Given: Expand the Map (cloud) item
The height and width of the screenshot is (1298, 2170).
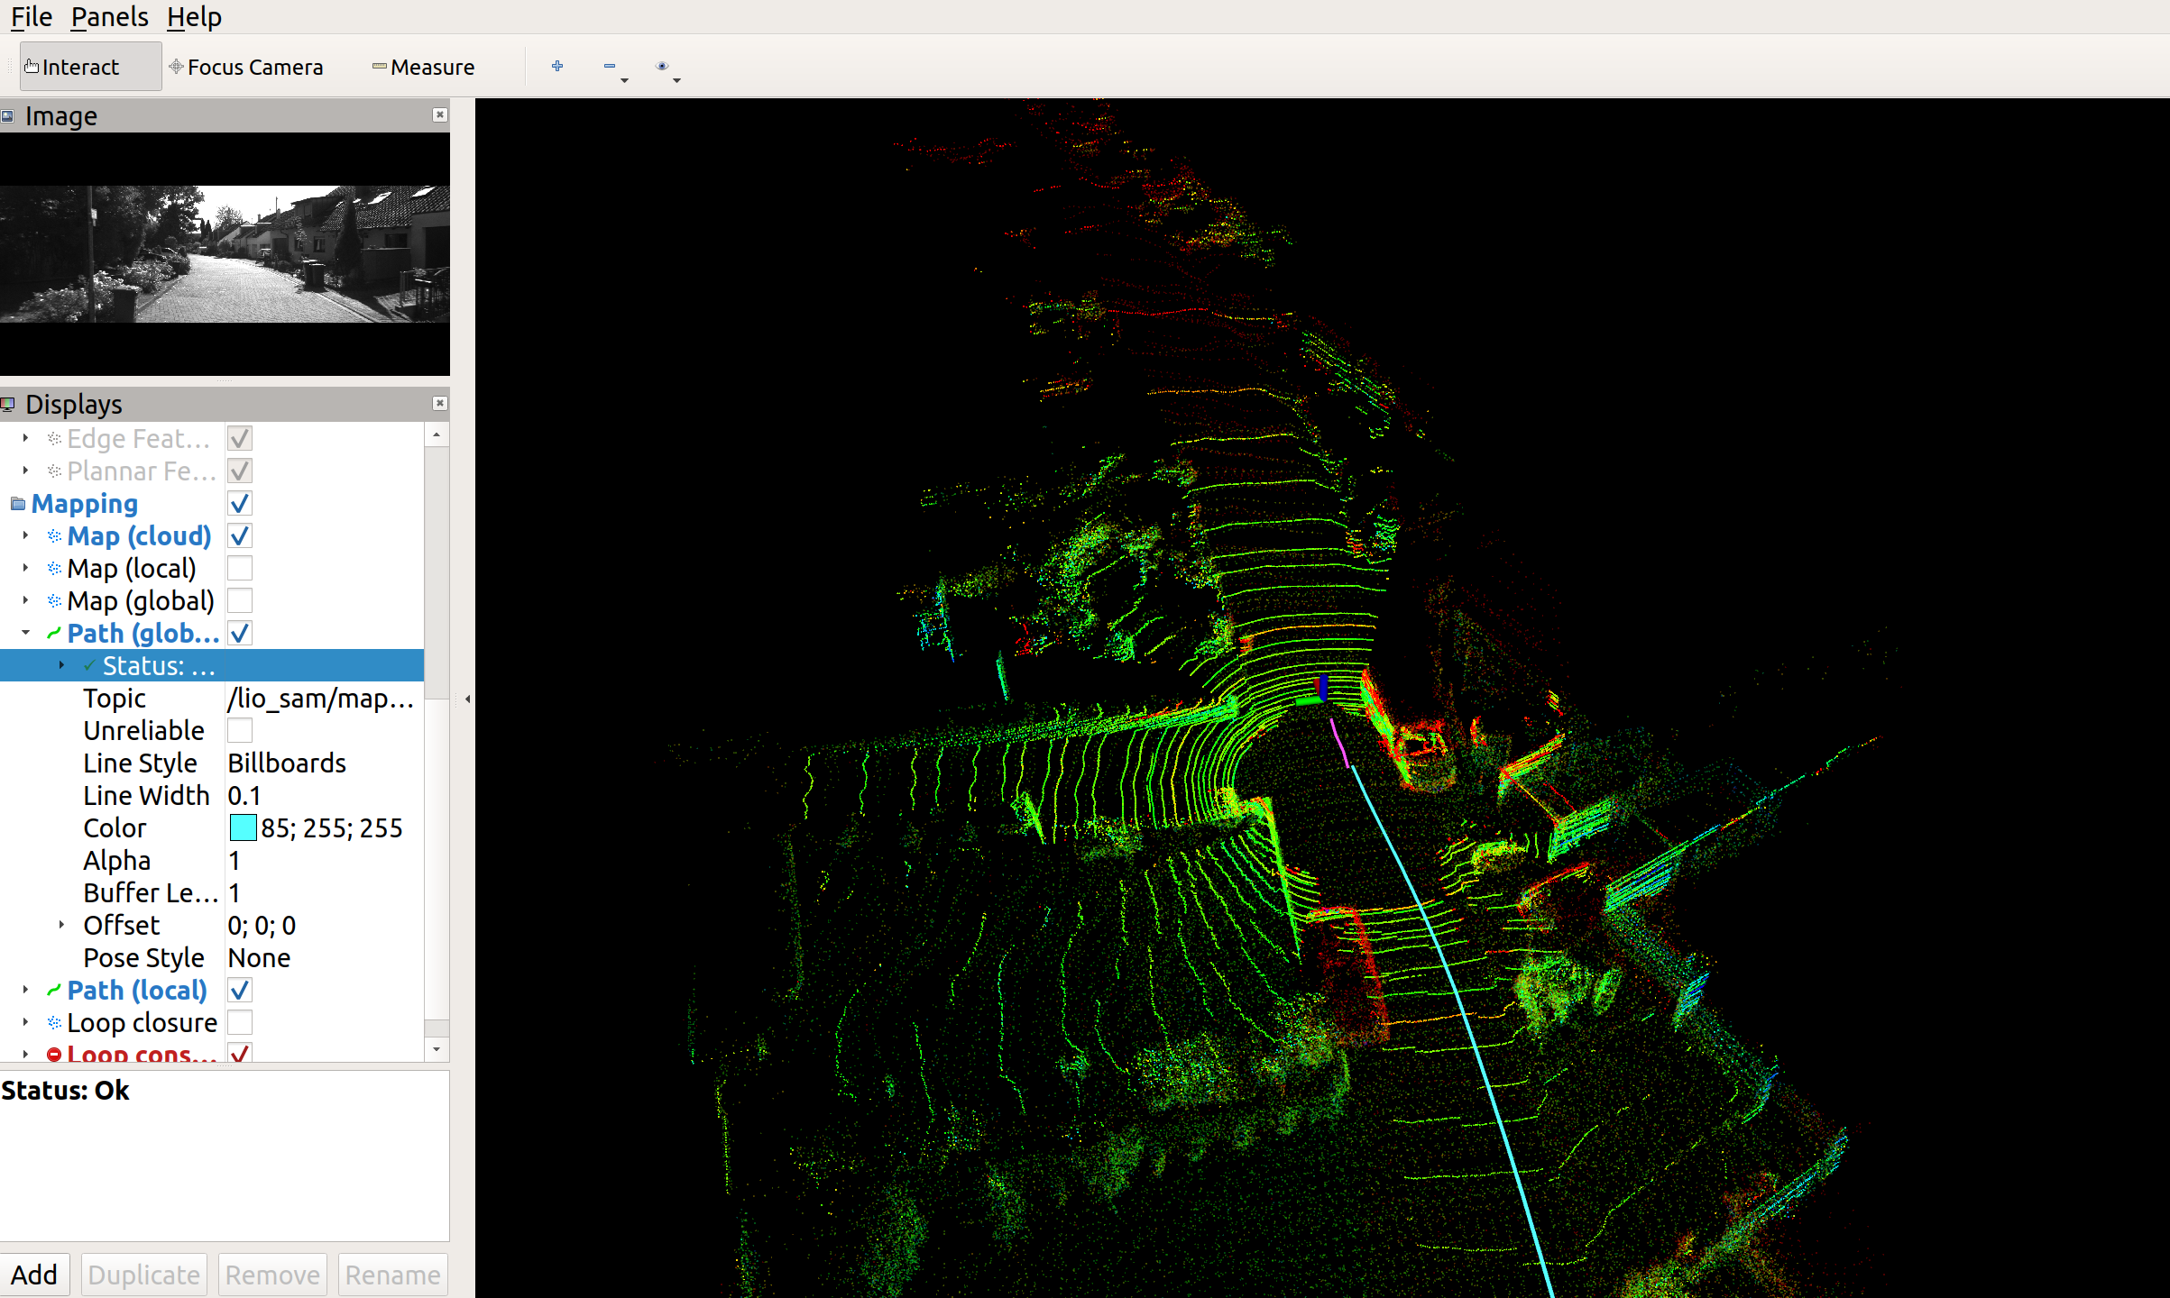Looking at the screenshot, I should coord(25,535).
